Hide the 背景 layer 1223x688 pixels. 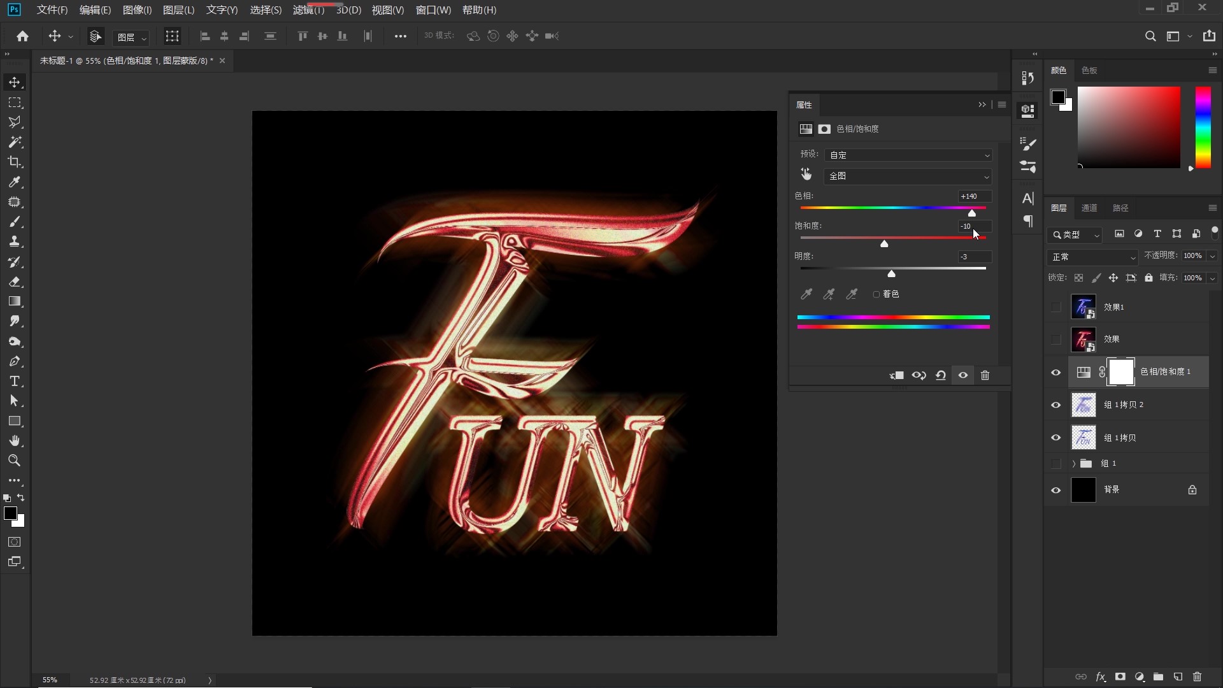(x=1055, y=490)
